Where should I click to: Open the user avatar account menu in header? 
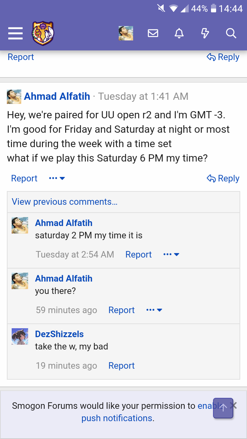coord(126,33)
